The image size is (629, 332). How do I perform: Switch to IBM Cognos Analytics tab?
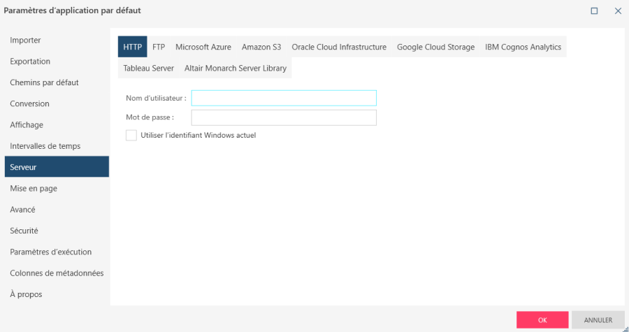point(523,47)
